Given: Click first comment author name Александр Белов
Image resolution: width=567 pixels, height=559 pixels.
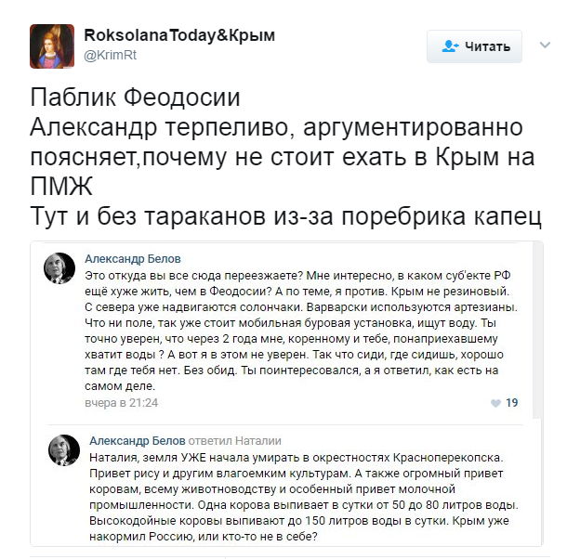Looking at the screenshot, I should pos(133,258).
